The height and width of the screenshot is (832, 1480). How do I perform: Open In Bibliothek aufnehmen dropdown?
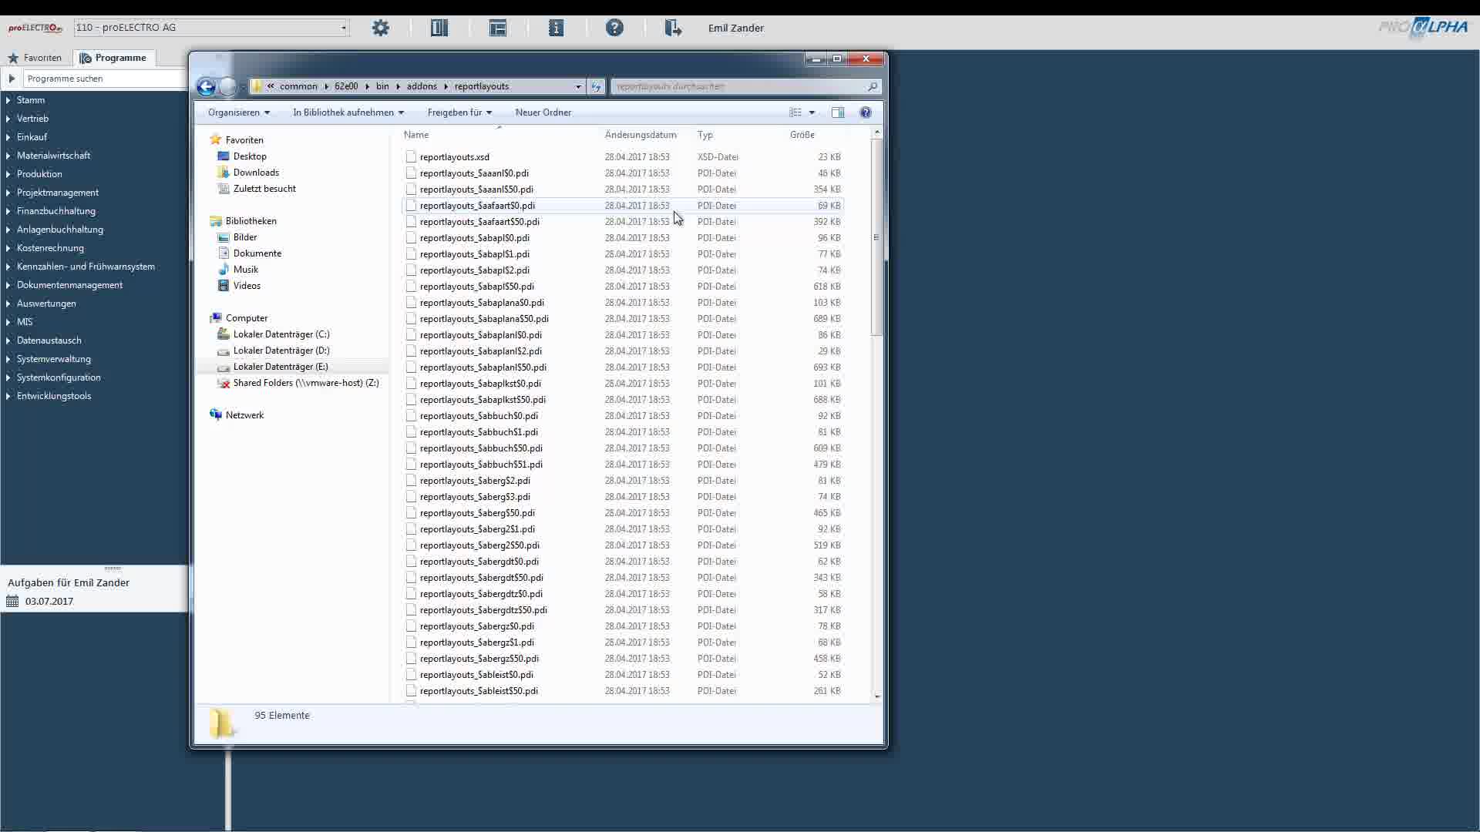click(x=348, y=112)
